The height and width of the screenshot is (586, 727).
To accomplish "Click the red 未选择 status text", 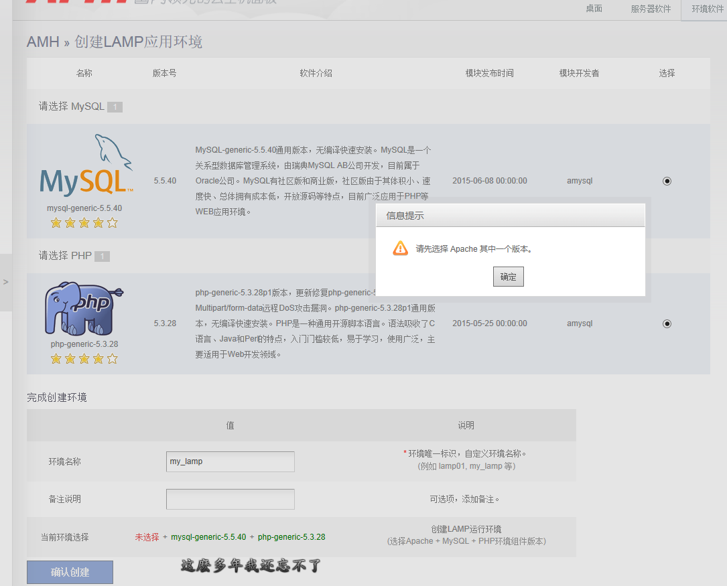I will point(147,537).
